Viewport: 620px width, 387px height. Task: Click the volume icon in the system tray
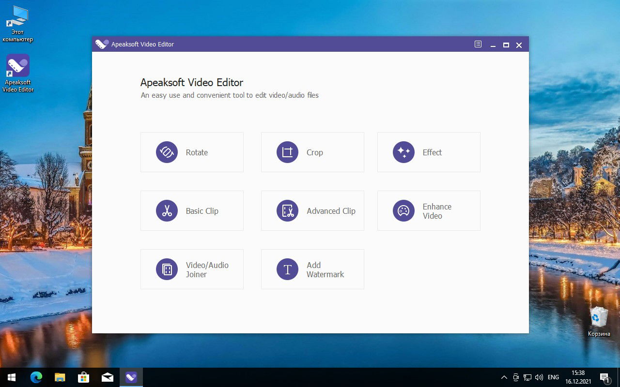click(x=539, y=377)
